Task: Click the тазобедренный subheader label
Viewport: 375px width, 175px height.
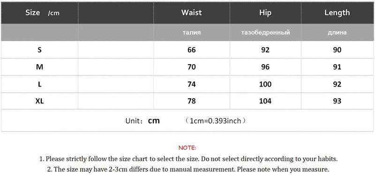Action: click(265, 32)
